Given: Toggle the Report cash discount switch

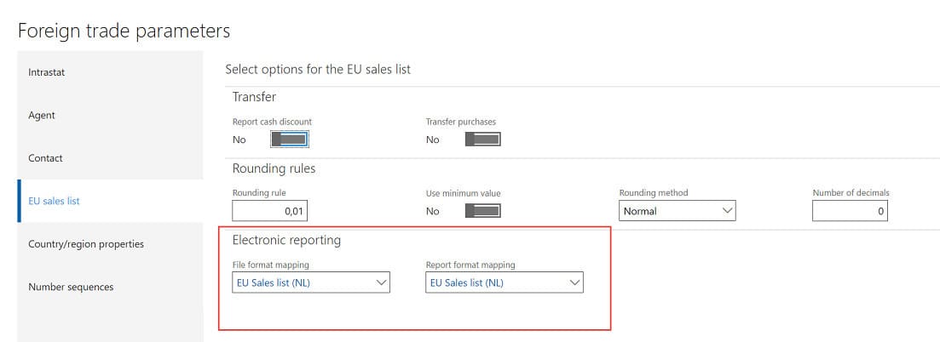Looking at the screenshot, I should [290, 140].
